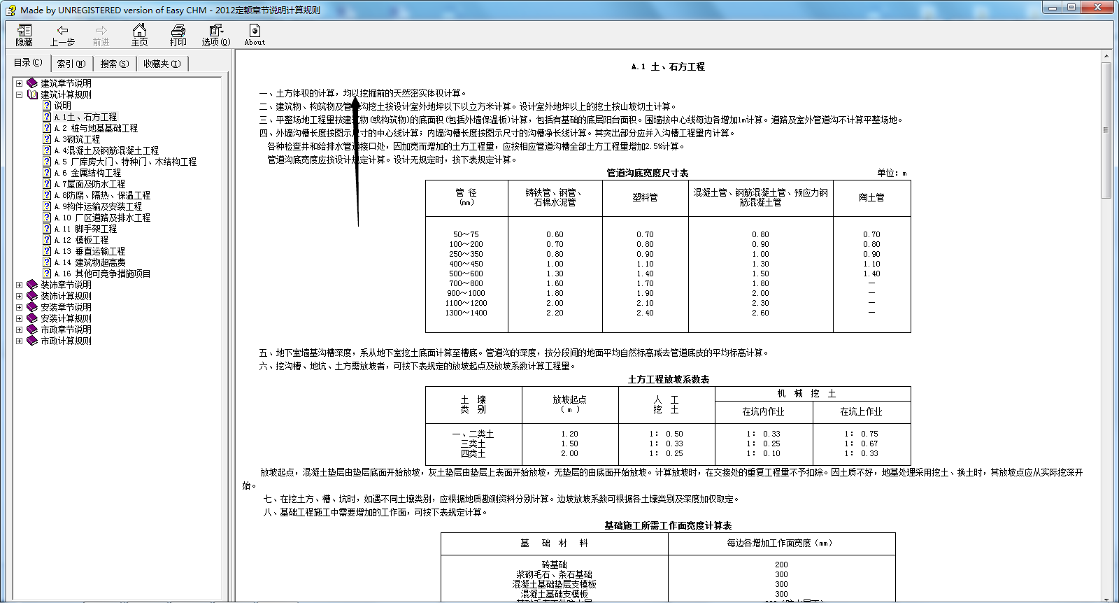The height and width of the screenshot is (603, 1119).
Task: Click the About toolbar icon
Action: (x=255, y=34)
